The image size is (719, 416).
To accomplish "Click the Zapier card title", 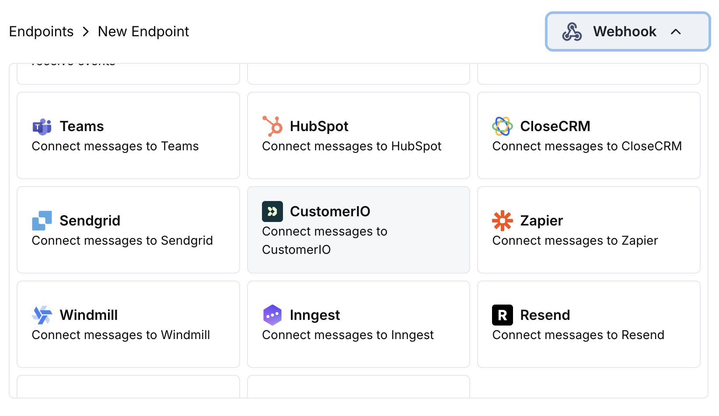I will [542, 221].
